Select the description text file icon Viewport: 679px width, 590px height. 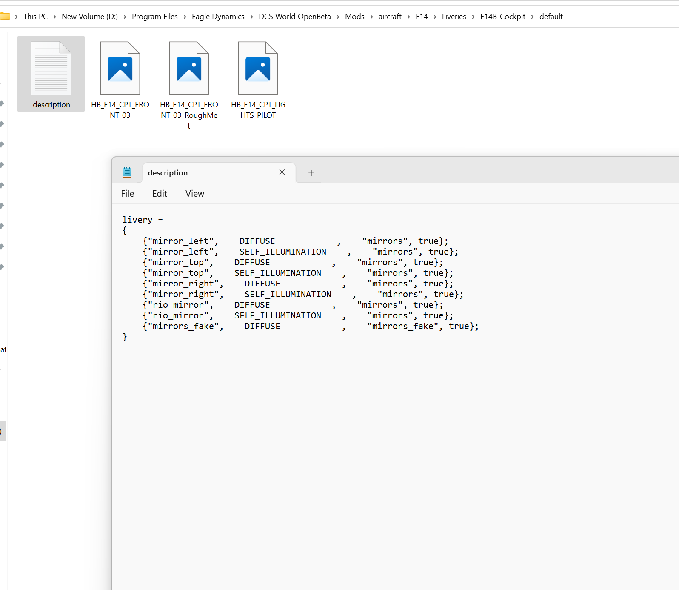point(51,74)
